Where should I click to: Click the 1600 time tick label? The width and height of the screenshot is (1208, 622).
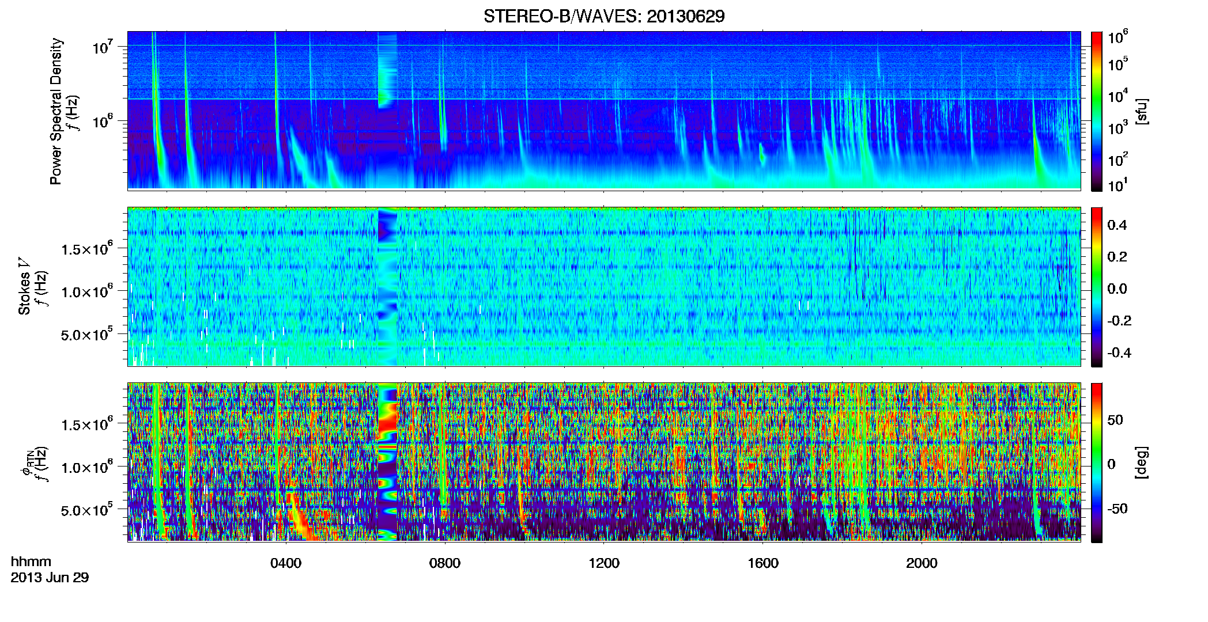tap(763, 563)
